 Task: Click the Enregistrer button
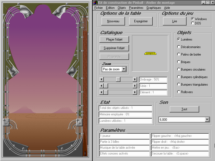click(x=141, y=21)
